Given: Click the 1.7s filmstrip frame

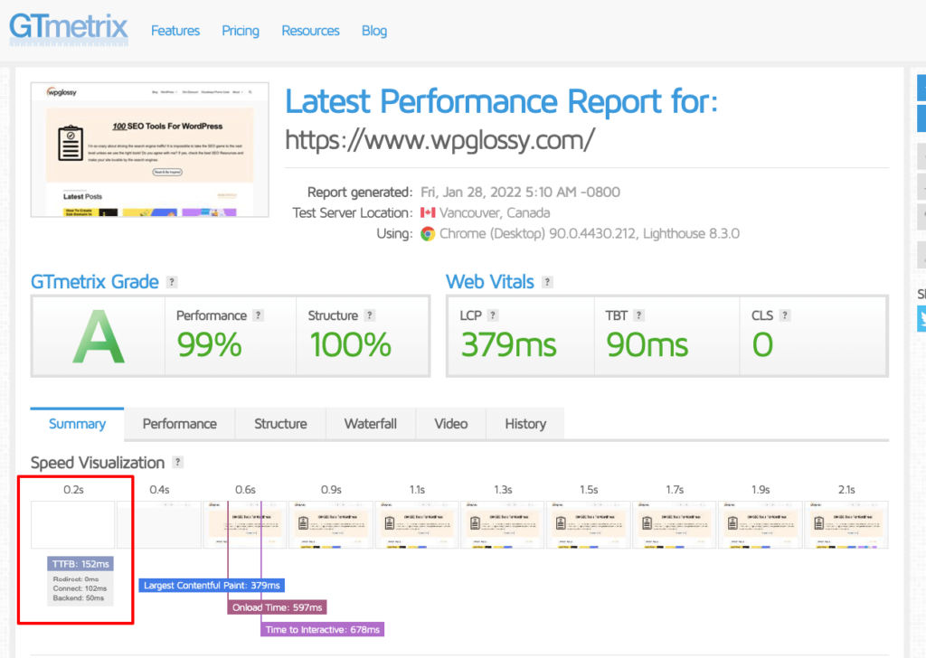Looking at the screenshot, I should pyautogui.click(x=675, y=524).
